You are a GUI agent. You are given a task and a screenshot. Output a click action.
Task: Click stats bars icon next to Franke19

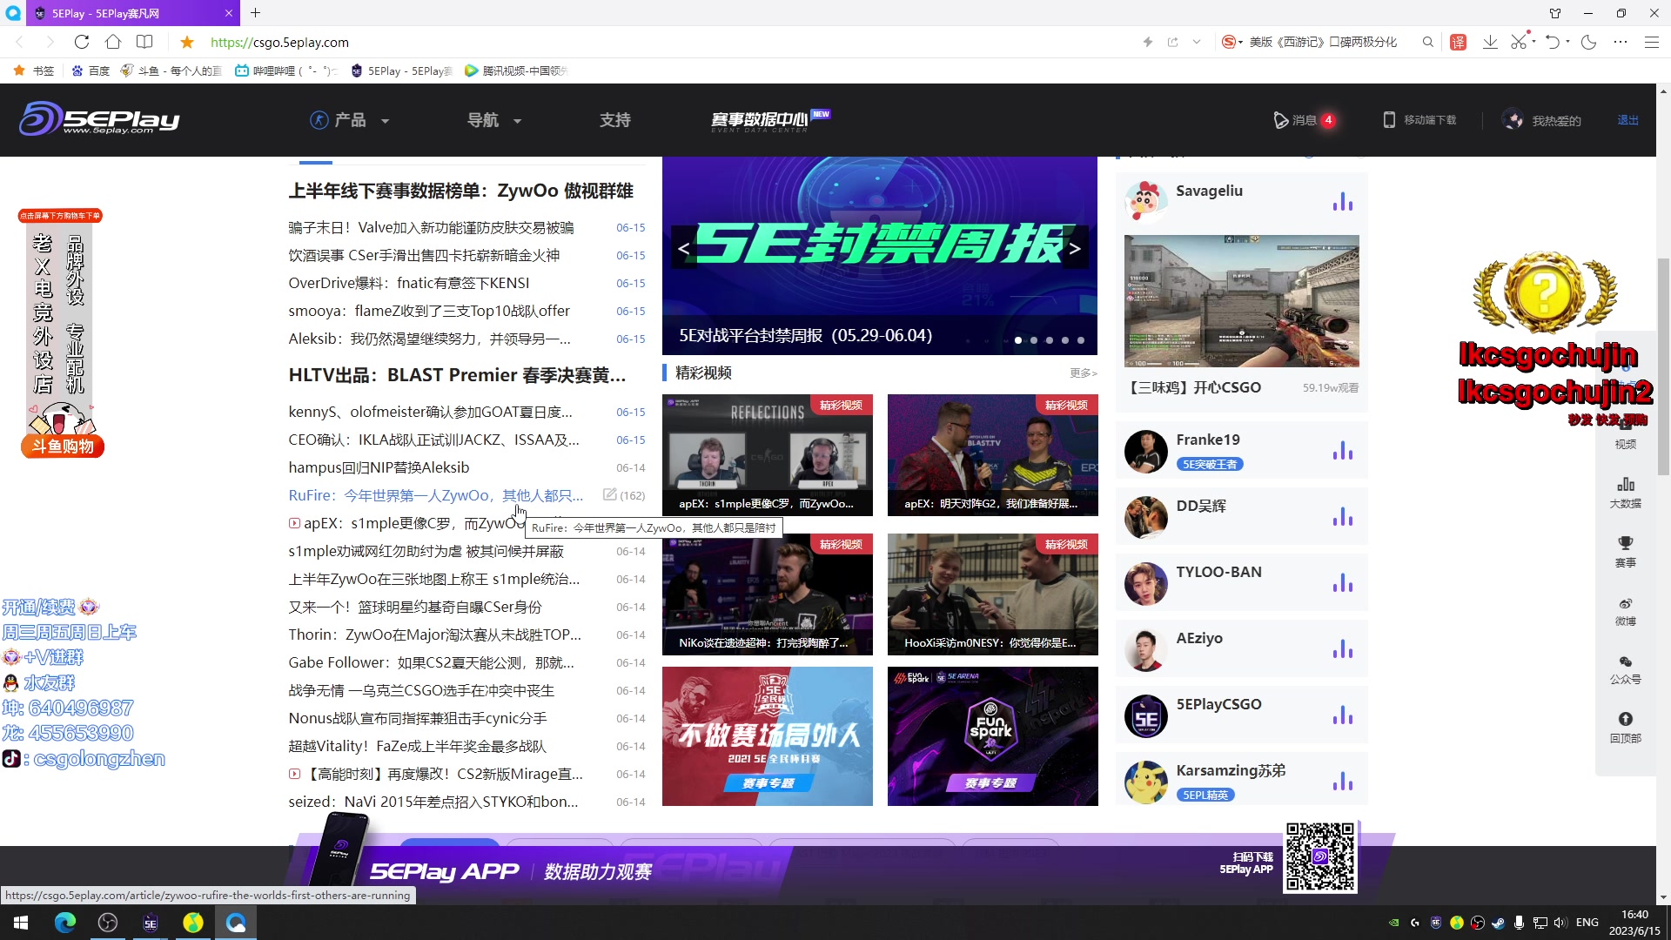click(1343, 450)
